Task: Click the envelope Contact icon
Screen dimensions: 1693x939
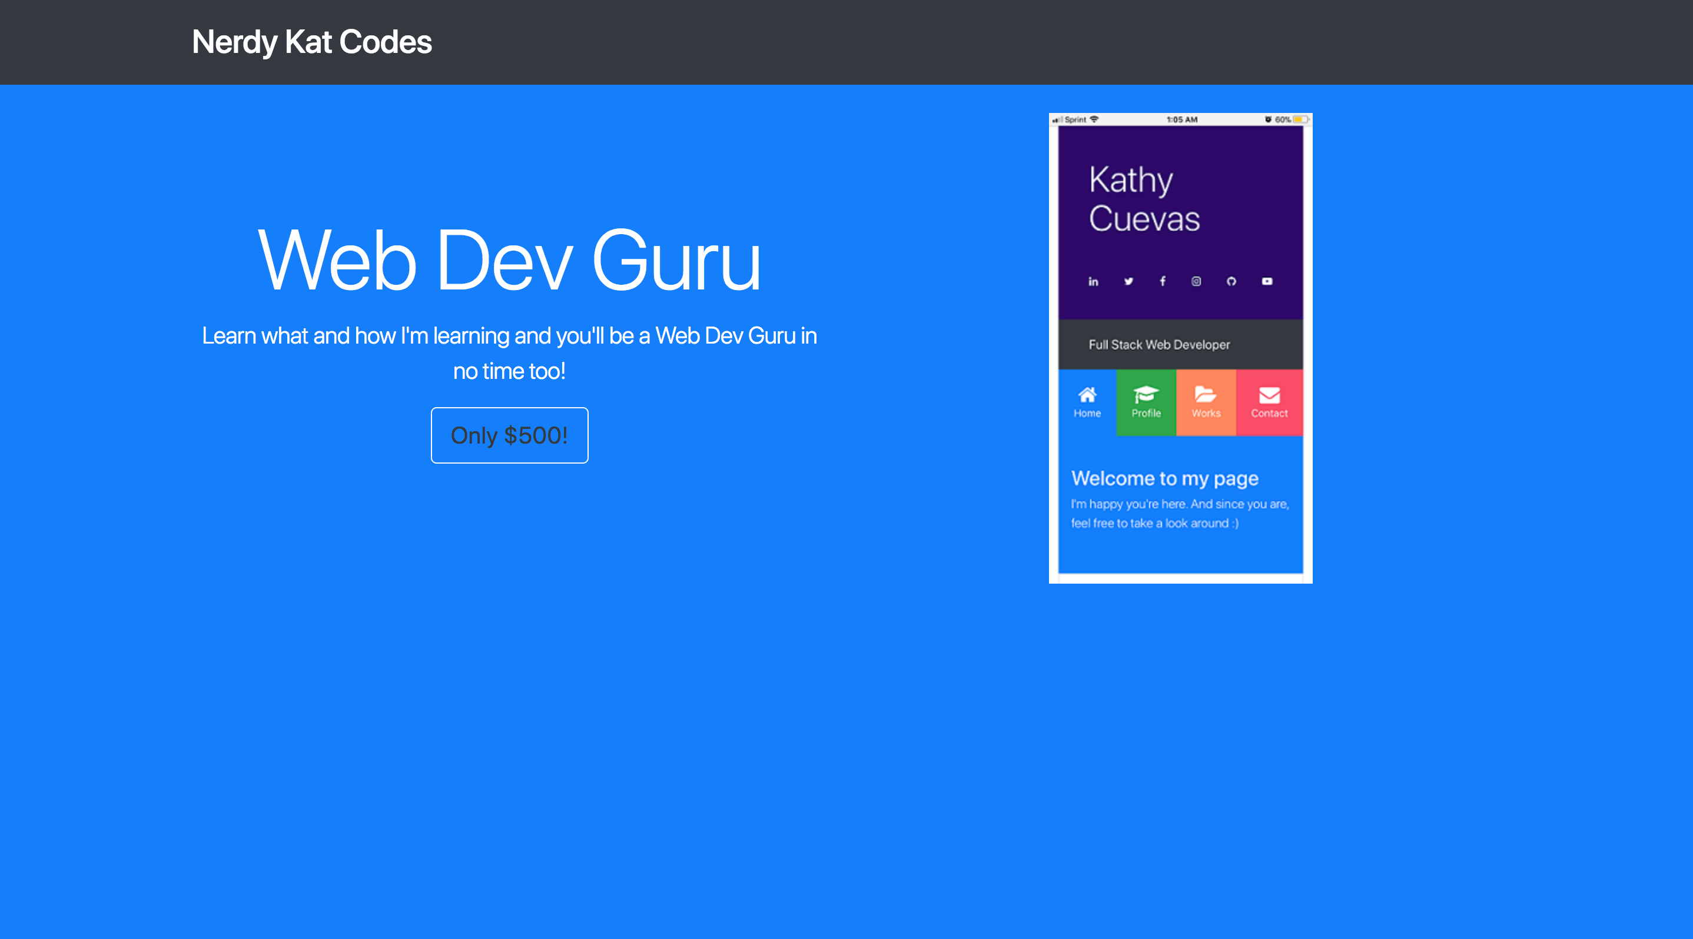Action: click(1269, 395)
